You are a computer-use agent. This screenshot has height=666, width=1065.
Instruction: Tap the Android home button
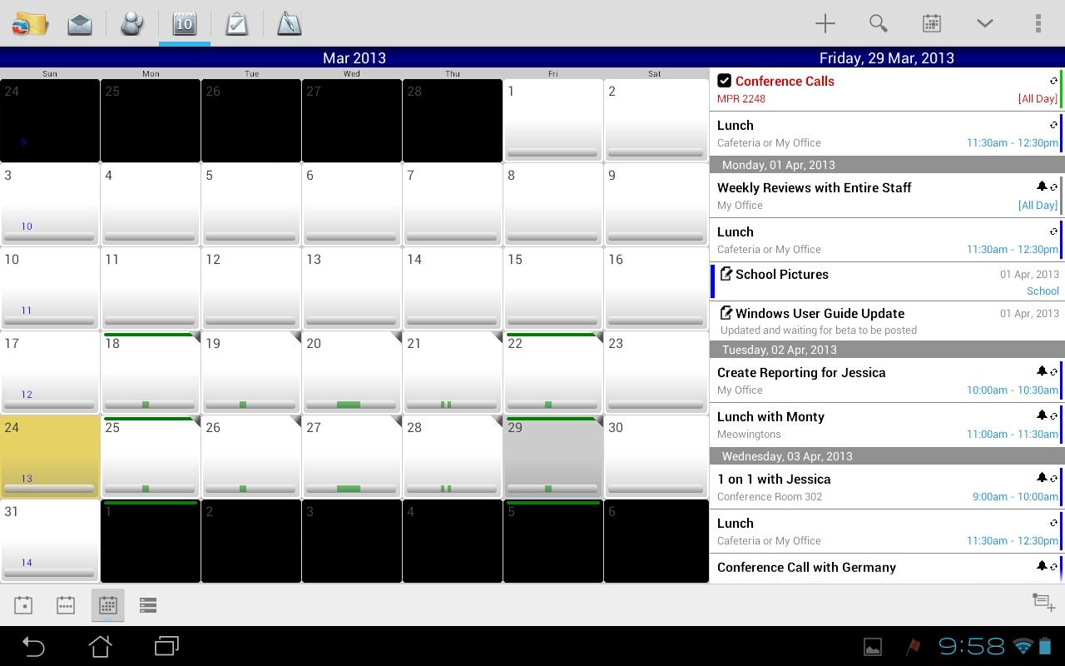click(100, 646)
